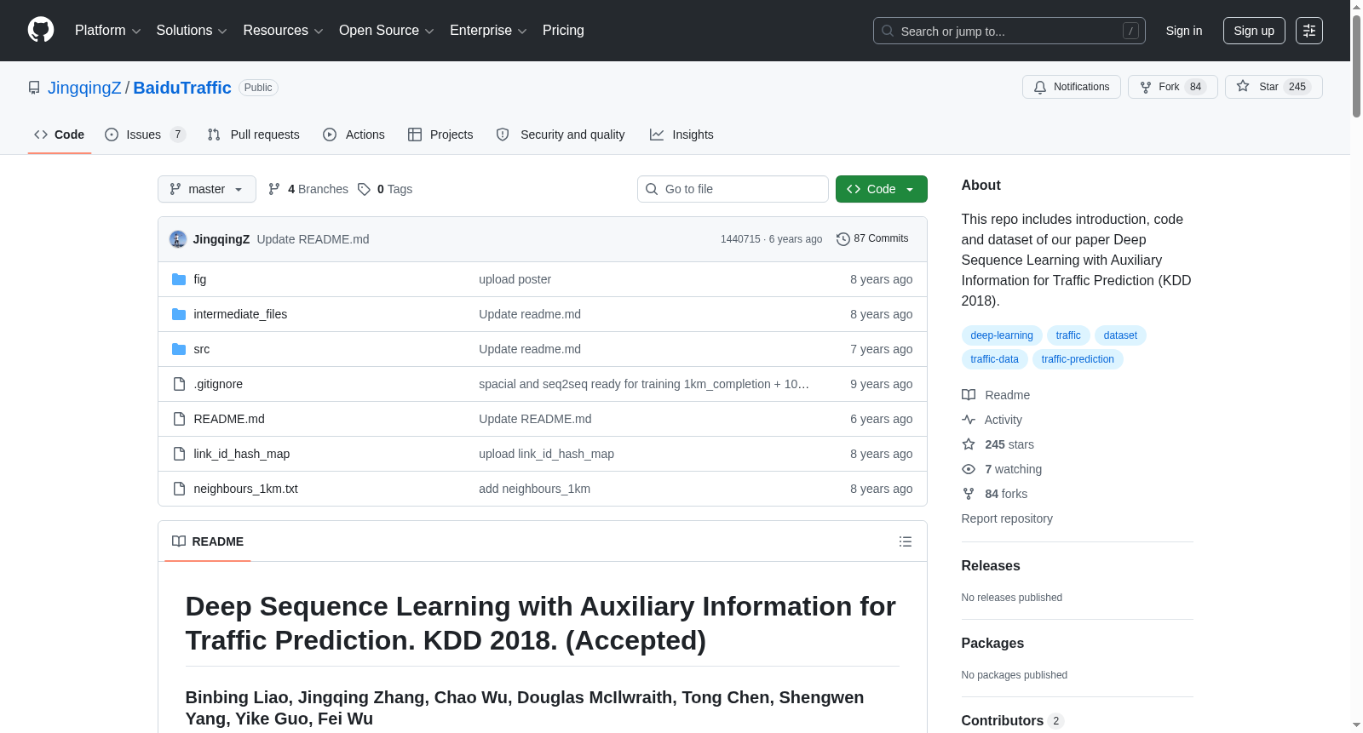Click the fork icon beside 84 forks
This screenshot has height=733, width=1363.
[x=969, y=494]
